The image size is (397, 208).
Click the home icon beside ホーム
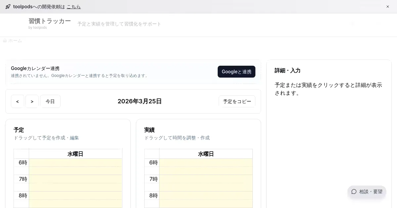pos(5,41)
